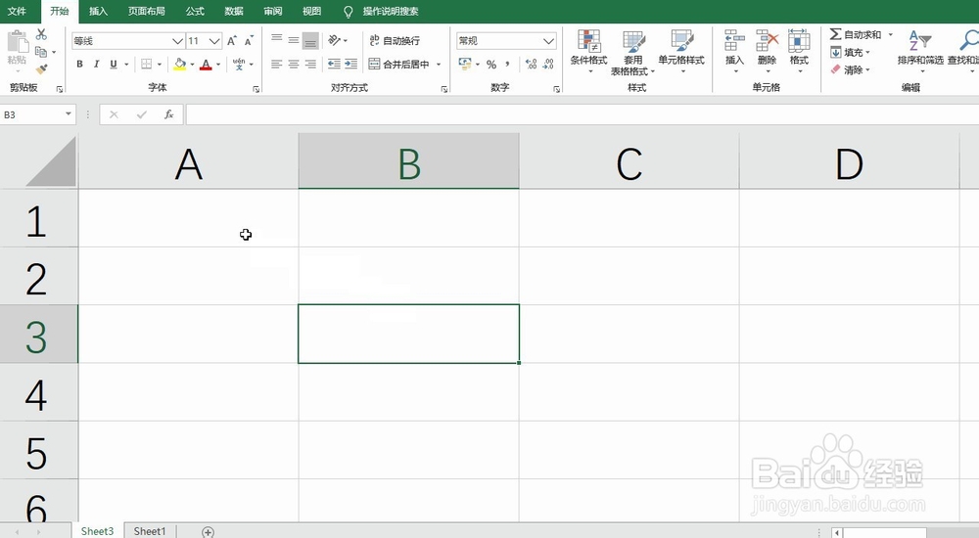Expand the number format dropdown
Viewport: 979px width, 538px height.
tap(549, 41)
